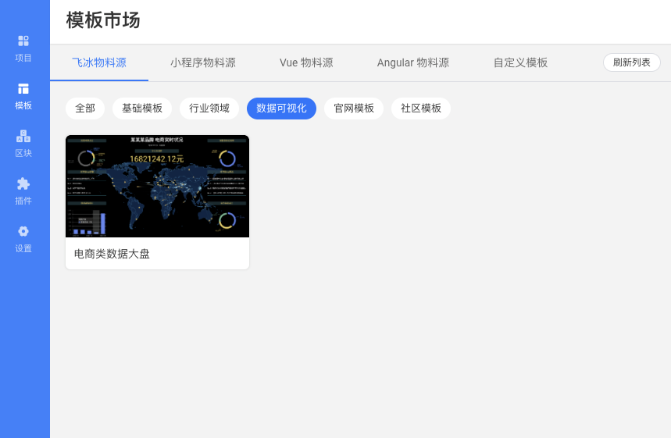This screenshot has height=438, width=671.
Task: Filter templates by 社区模板
Action: click(x=421, y=109)
